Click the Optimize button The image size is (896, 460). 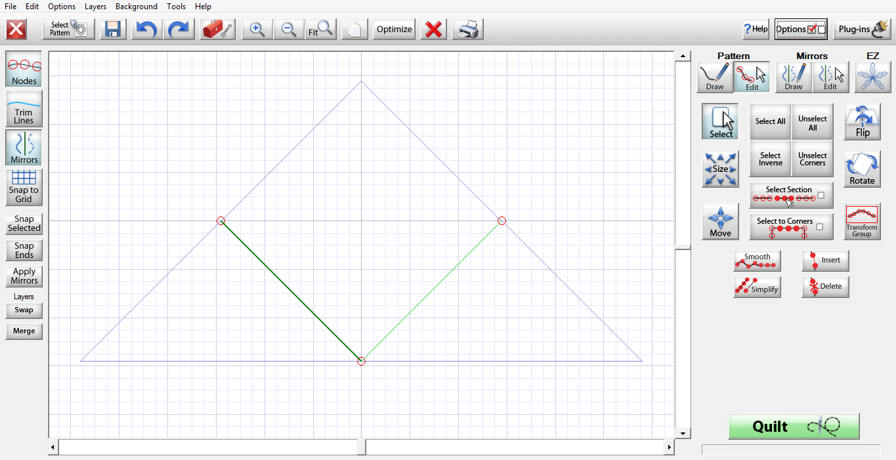[395, 30]
